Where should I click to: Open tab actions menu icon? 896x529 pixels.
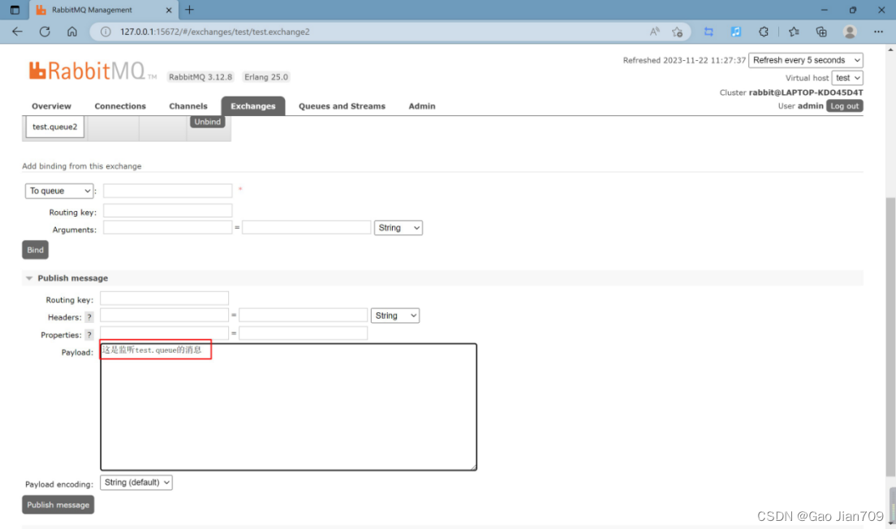[15, 10]
